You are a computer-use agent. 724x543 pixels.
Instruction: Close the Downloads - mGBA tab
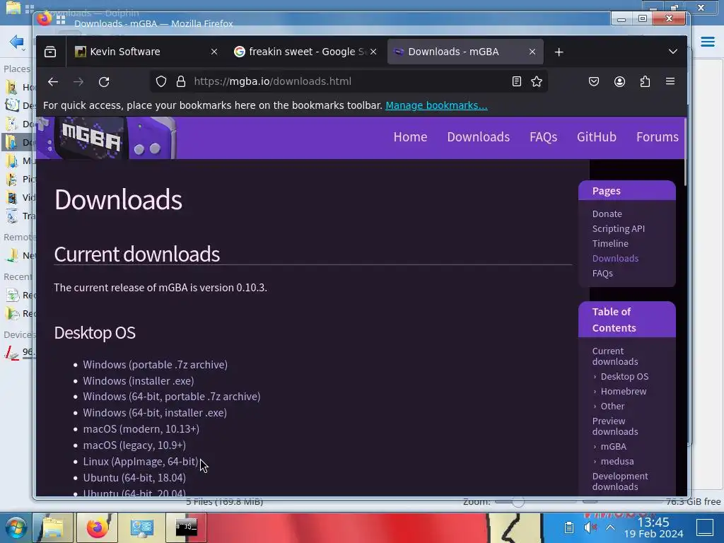pos(532,52)
